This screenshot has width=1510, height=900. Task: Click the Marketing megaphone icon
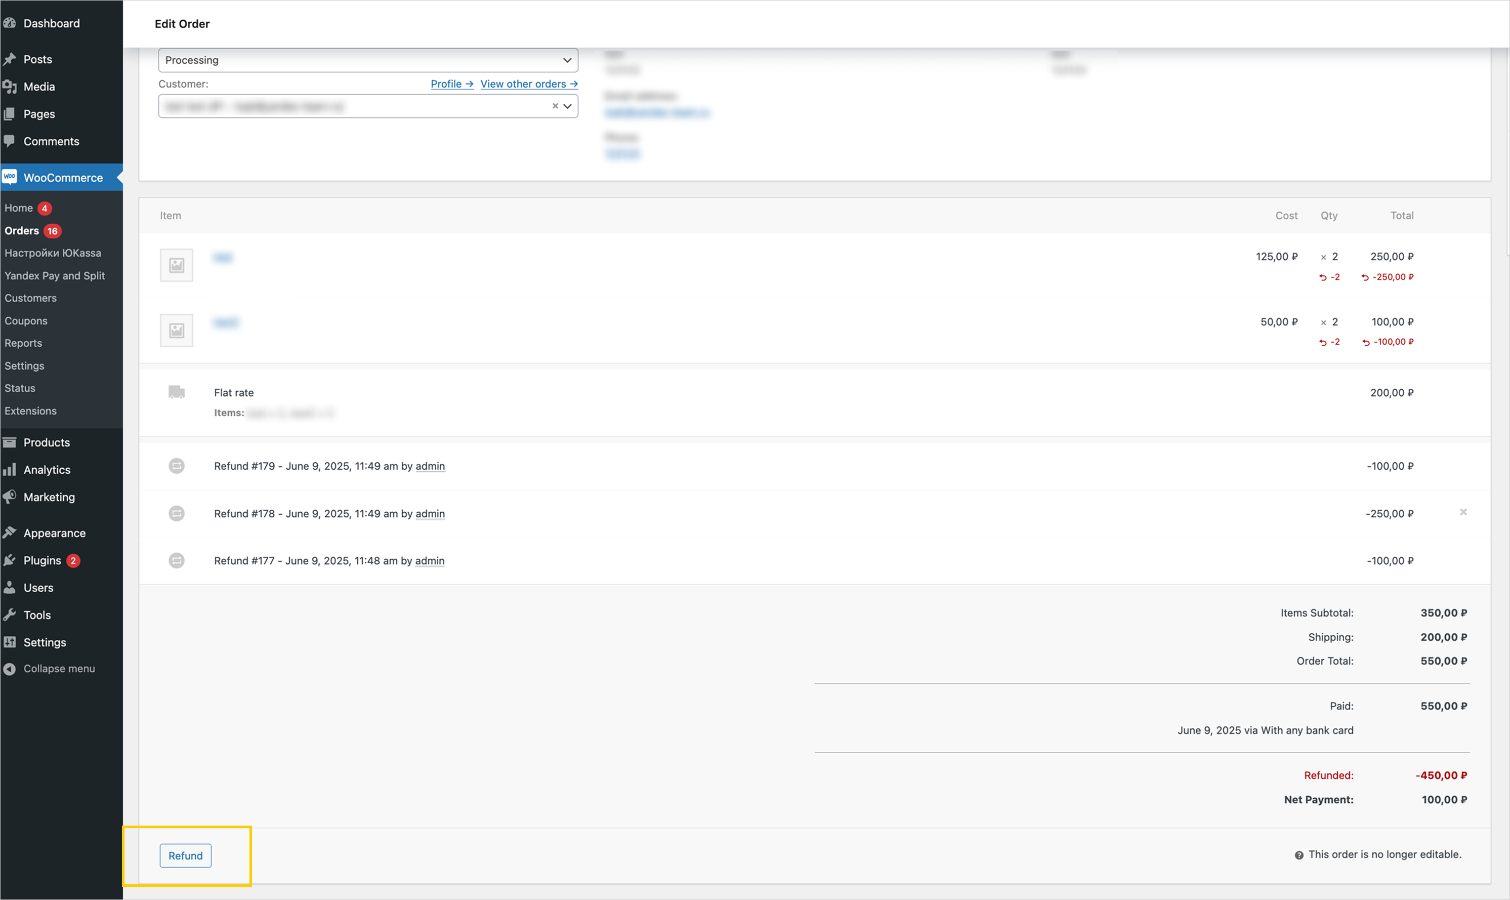pyautogui.click(x=9, y=497)
